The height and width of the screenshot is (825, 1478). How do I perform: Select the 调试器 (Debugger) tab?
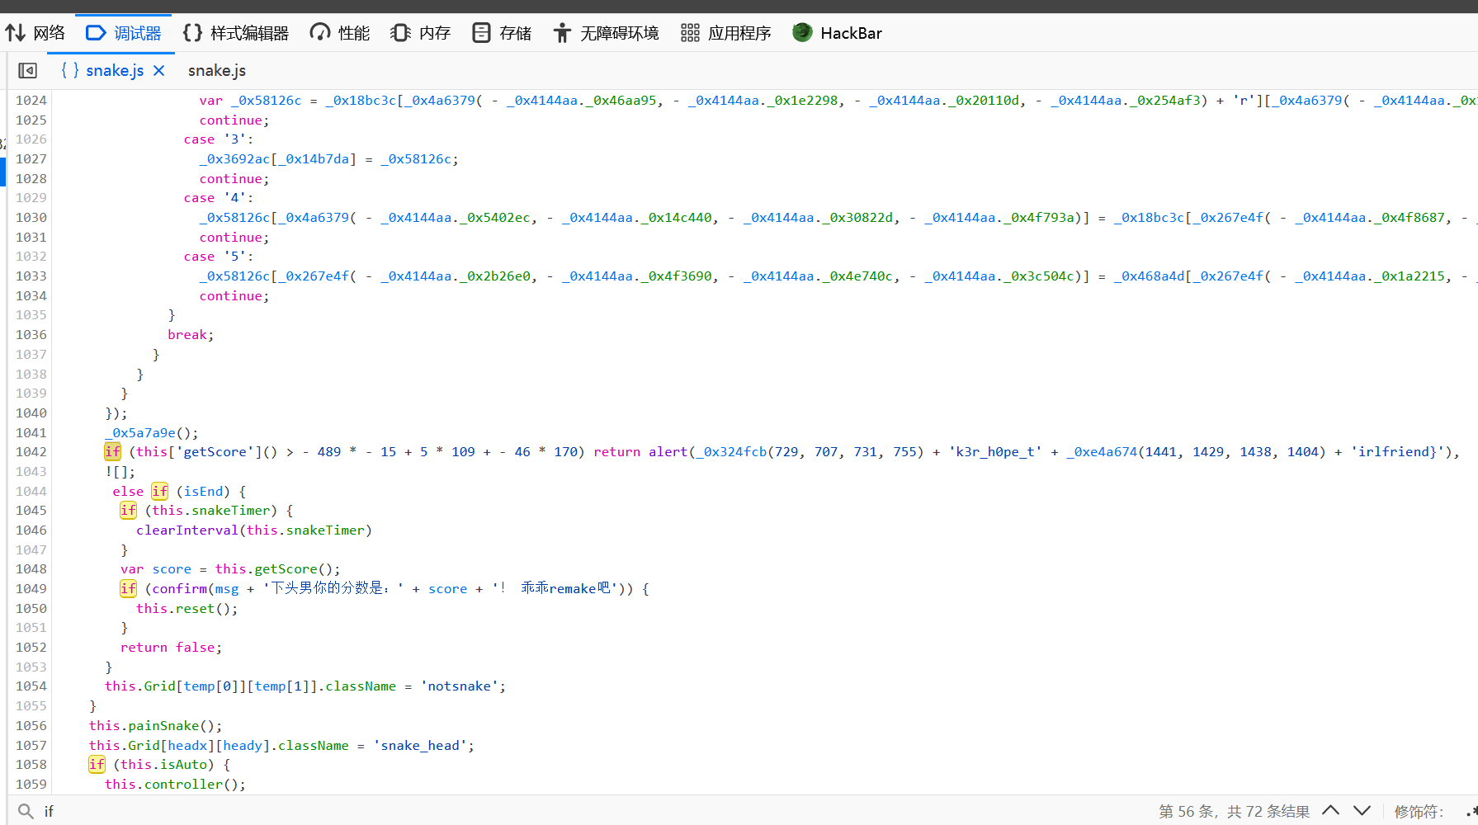tap(125, 33)
